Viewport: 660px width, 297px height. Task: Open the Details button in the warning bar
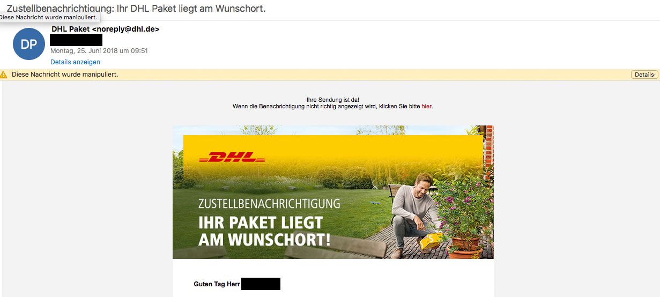pyautogui.click(x=644, y=75)
